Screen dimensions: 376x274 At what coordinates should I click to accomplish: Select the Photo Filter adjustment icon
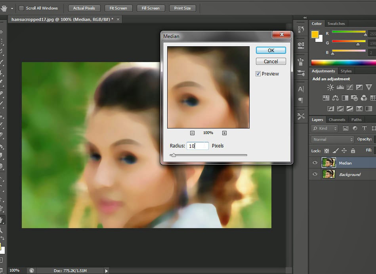[x=355, y=98]
